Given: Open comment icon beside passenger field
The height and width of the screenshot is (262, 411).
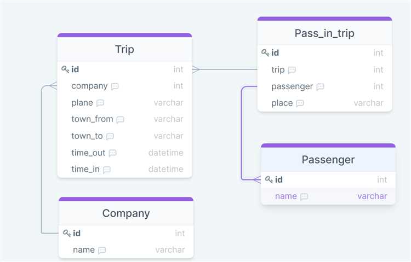Looking at the screenshot, I should tap(321, 86).
